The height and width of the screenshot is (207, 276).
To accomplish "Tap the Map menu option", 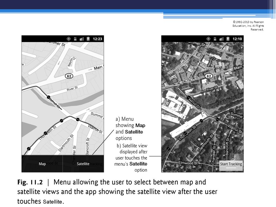I will (42, 164).
